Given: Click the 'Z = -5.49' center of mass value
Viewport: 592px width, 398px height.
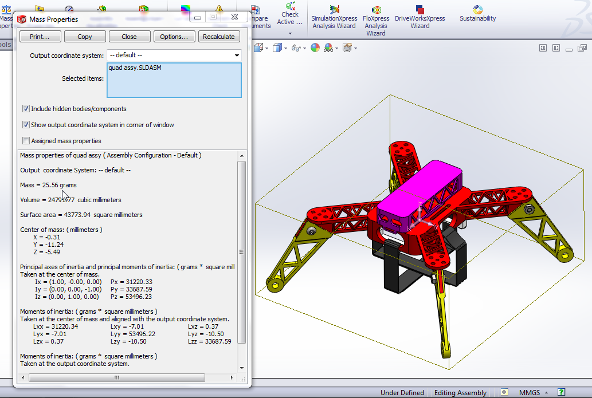Looking at the screenshot, I should [x=46, y=252].
